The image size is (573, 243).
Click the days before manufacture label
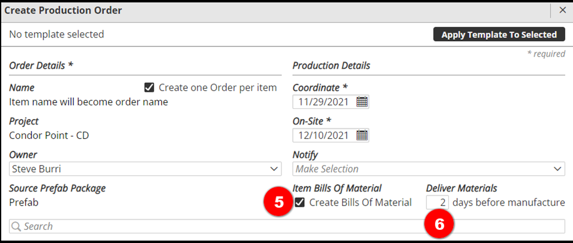pyautogui.click(x=509, y=202)
